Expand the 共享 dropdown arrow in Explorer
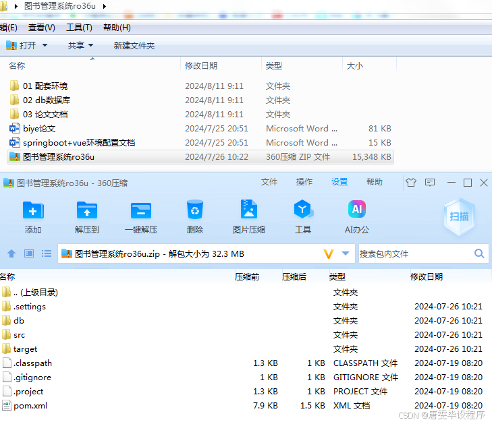This screenshot has height=424, width=492. tap(90, 45)
